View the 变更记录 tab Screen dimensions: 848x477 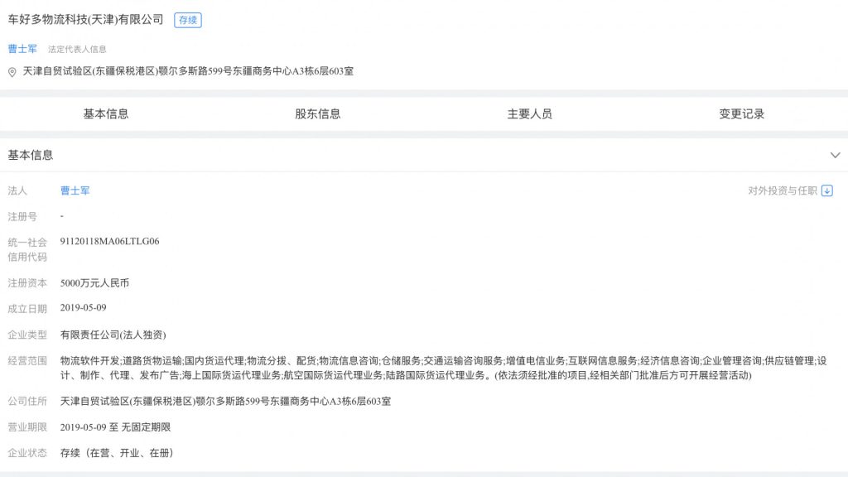[x=740, y=113]
